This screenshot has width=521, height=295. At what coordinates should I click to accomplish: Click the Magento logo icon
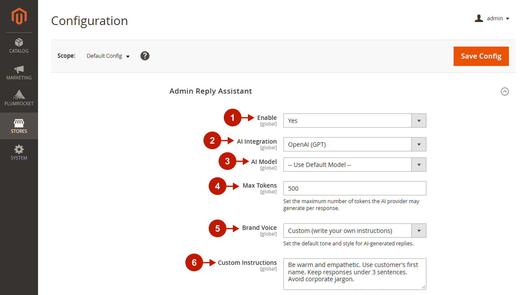click(x=19, y=16)
